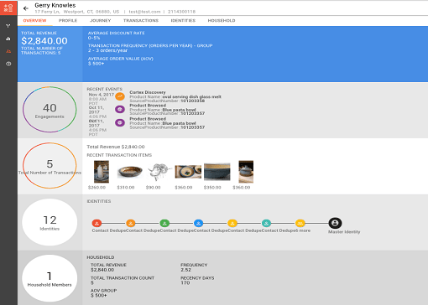The image size is (428, 305).
Task: Switch to the Overview tab
Action: pyautogui.click(x=34, y=20)
